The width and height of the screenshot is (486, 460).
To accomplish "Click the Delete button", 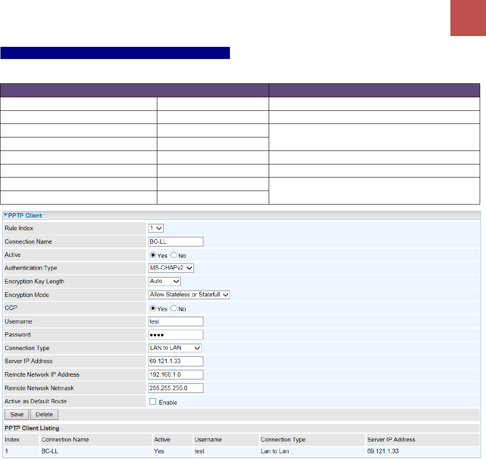I will click(44, 414).
